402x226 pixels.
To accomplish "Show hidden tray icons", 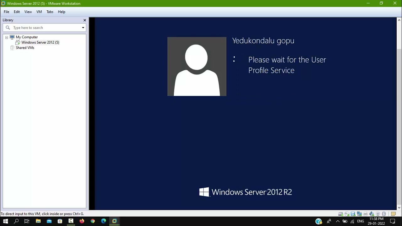I will tap(338, 221).
